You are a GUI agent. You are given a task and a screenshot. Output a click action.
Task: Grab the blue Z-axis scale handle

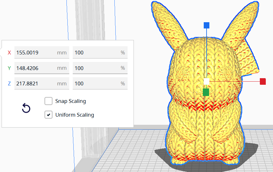[207, 25]
